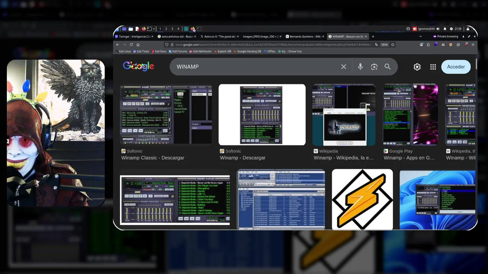Click the Winamp - Wikipedia, la e... title
This screenshot has height=274, width=488.
pyautogui.click(x=344, y=158)
